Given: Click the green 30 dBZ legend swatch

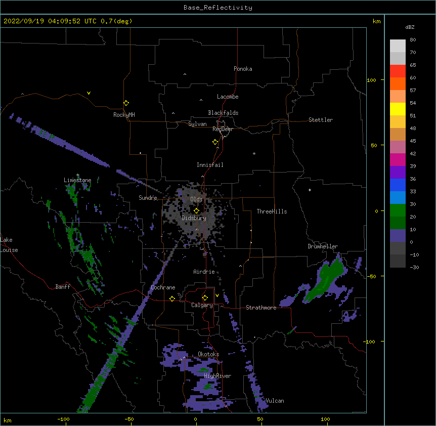Looking at the screenshot, I should tap(398, 210).
